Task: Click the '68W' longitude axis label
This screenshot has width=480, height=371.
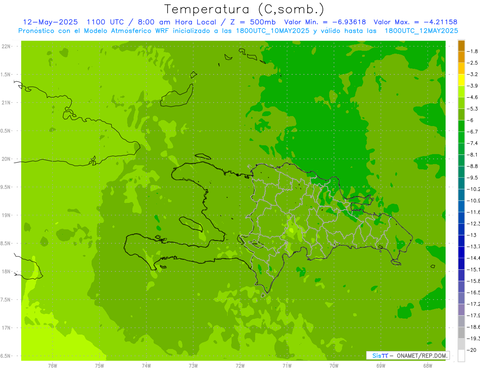Action: click(x=427, y=365)
